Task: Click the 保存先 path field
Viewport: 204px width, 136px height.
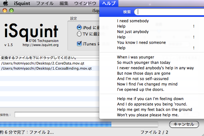Action: (57, 115)
